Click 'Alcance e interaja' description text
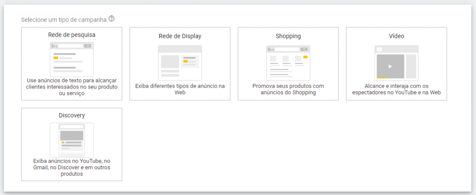Viewport: 476px width, 195px height. click(397, 89)
